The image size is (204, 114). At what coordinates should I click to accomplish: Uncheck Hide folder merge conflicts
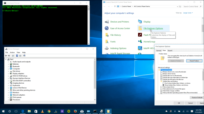161,91
